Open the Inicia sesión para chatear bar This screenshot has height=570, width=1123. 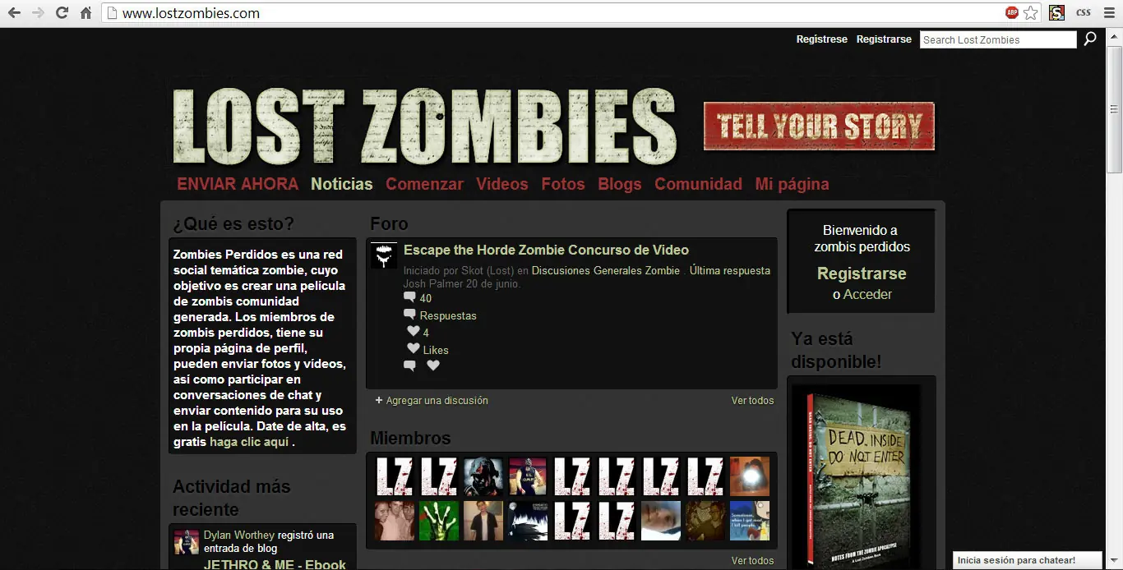[x=1027, y=560]
